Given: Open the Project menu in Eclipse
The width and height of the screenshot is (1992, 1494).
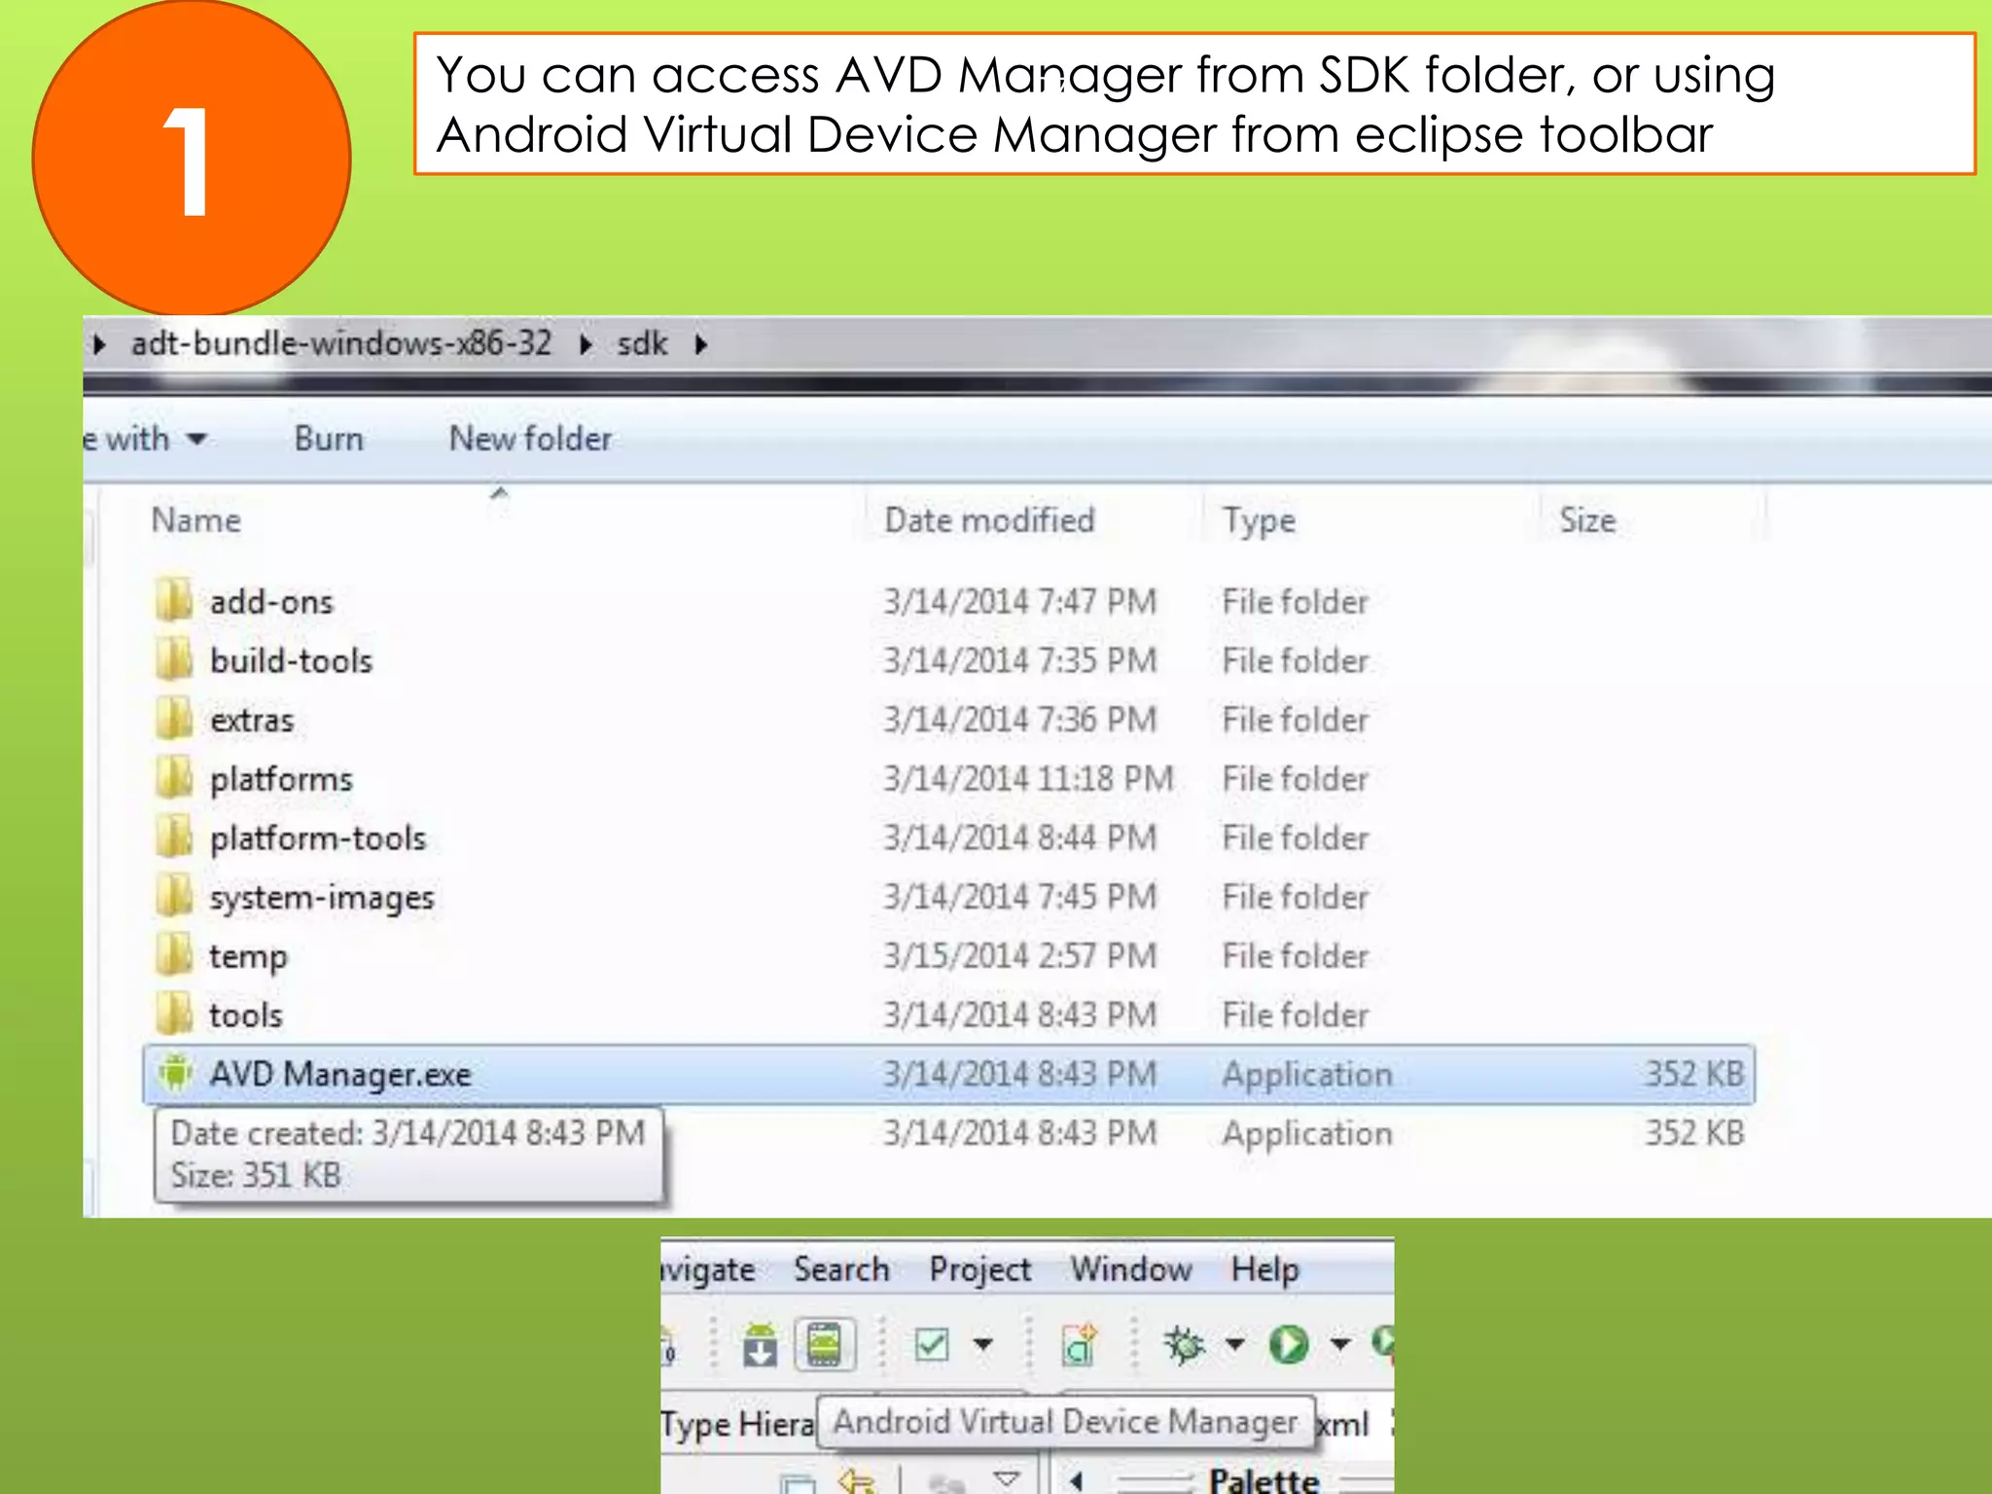Looking at the screenshot, I should 979,1269.
